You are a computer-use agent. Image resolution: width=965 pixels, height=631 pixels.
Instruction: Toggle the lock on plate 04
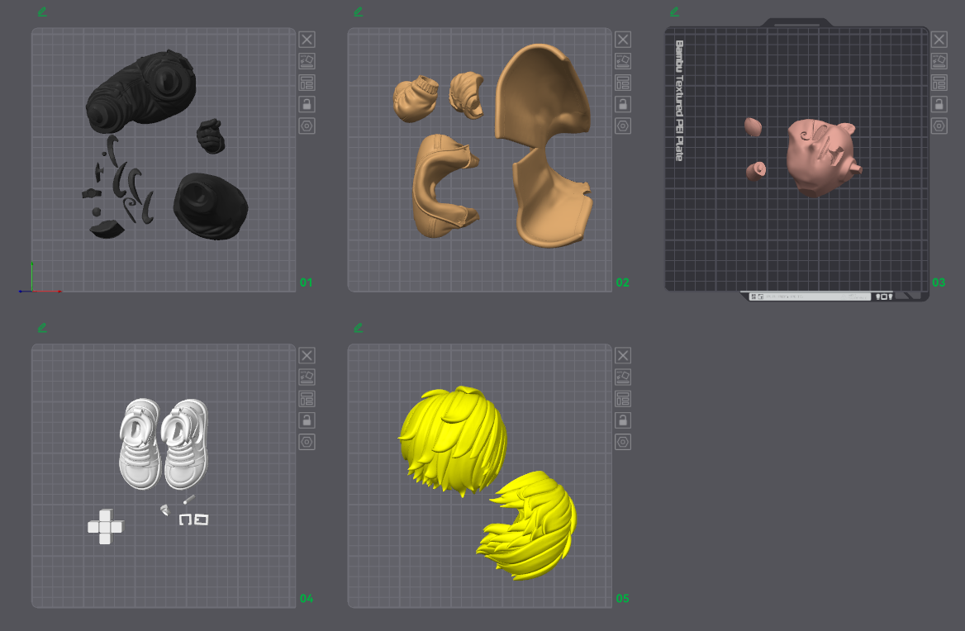pyautogui.click(x=307, y=420)
